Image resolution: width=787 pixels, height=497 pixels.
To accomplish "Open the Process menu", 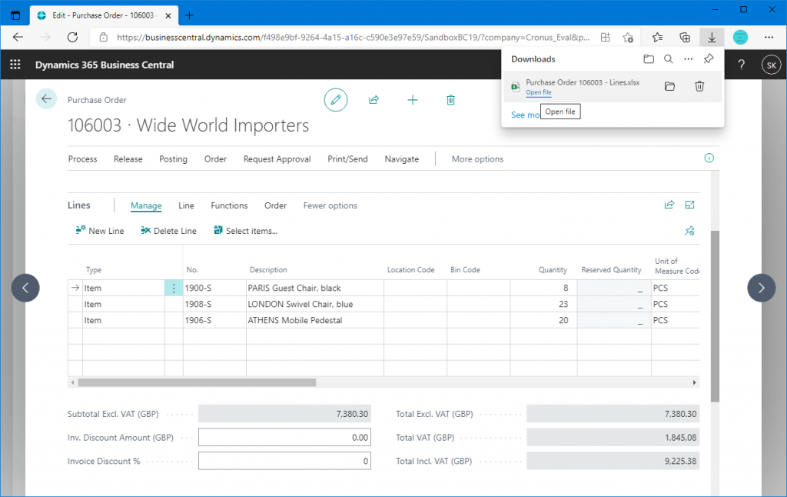I will tap(83, 158).
